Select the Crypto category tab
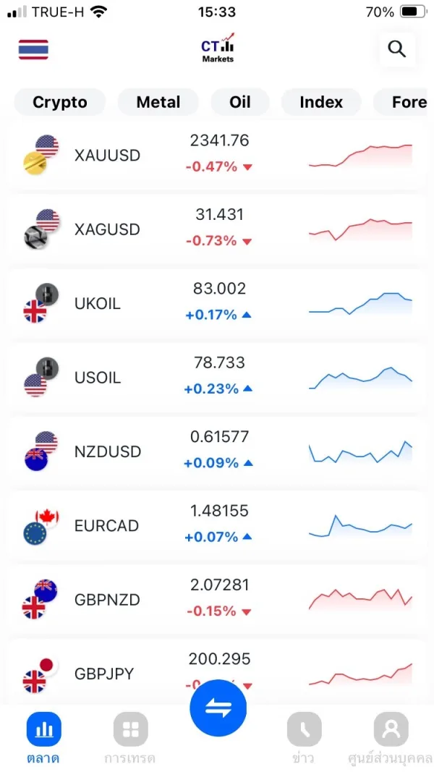This screenshot has height=772, width=434. pyautogui.click(x=60, y=102)
